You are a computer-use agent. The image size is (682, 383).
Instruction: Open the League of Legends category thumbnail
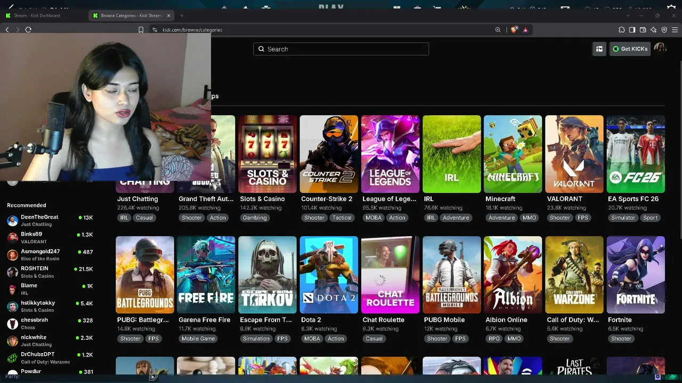tap(390, 154)
